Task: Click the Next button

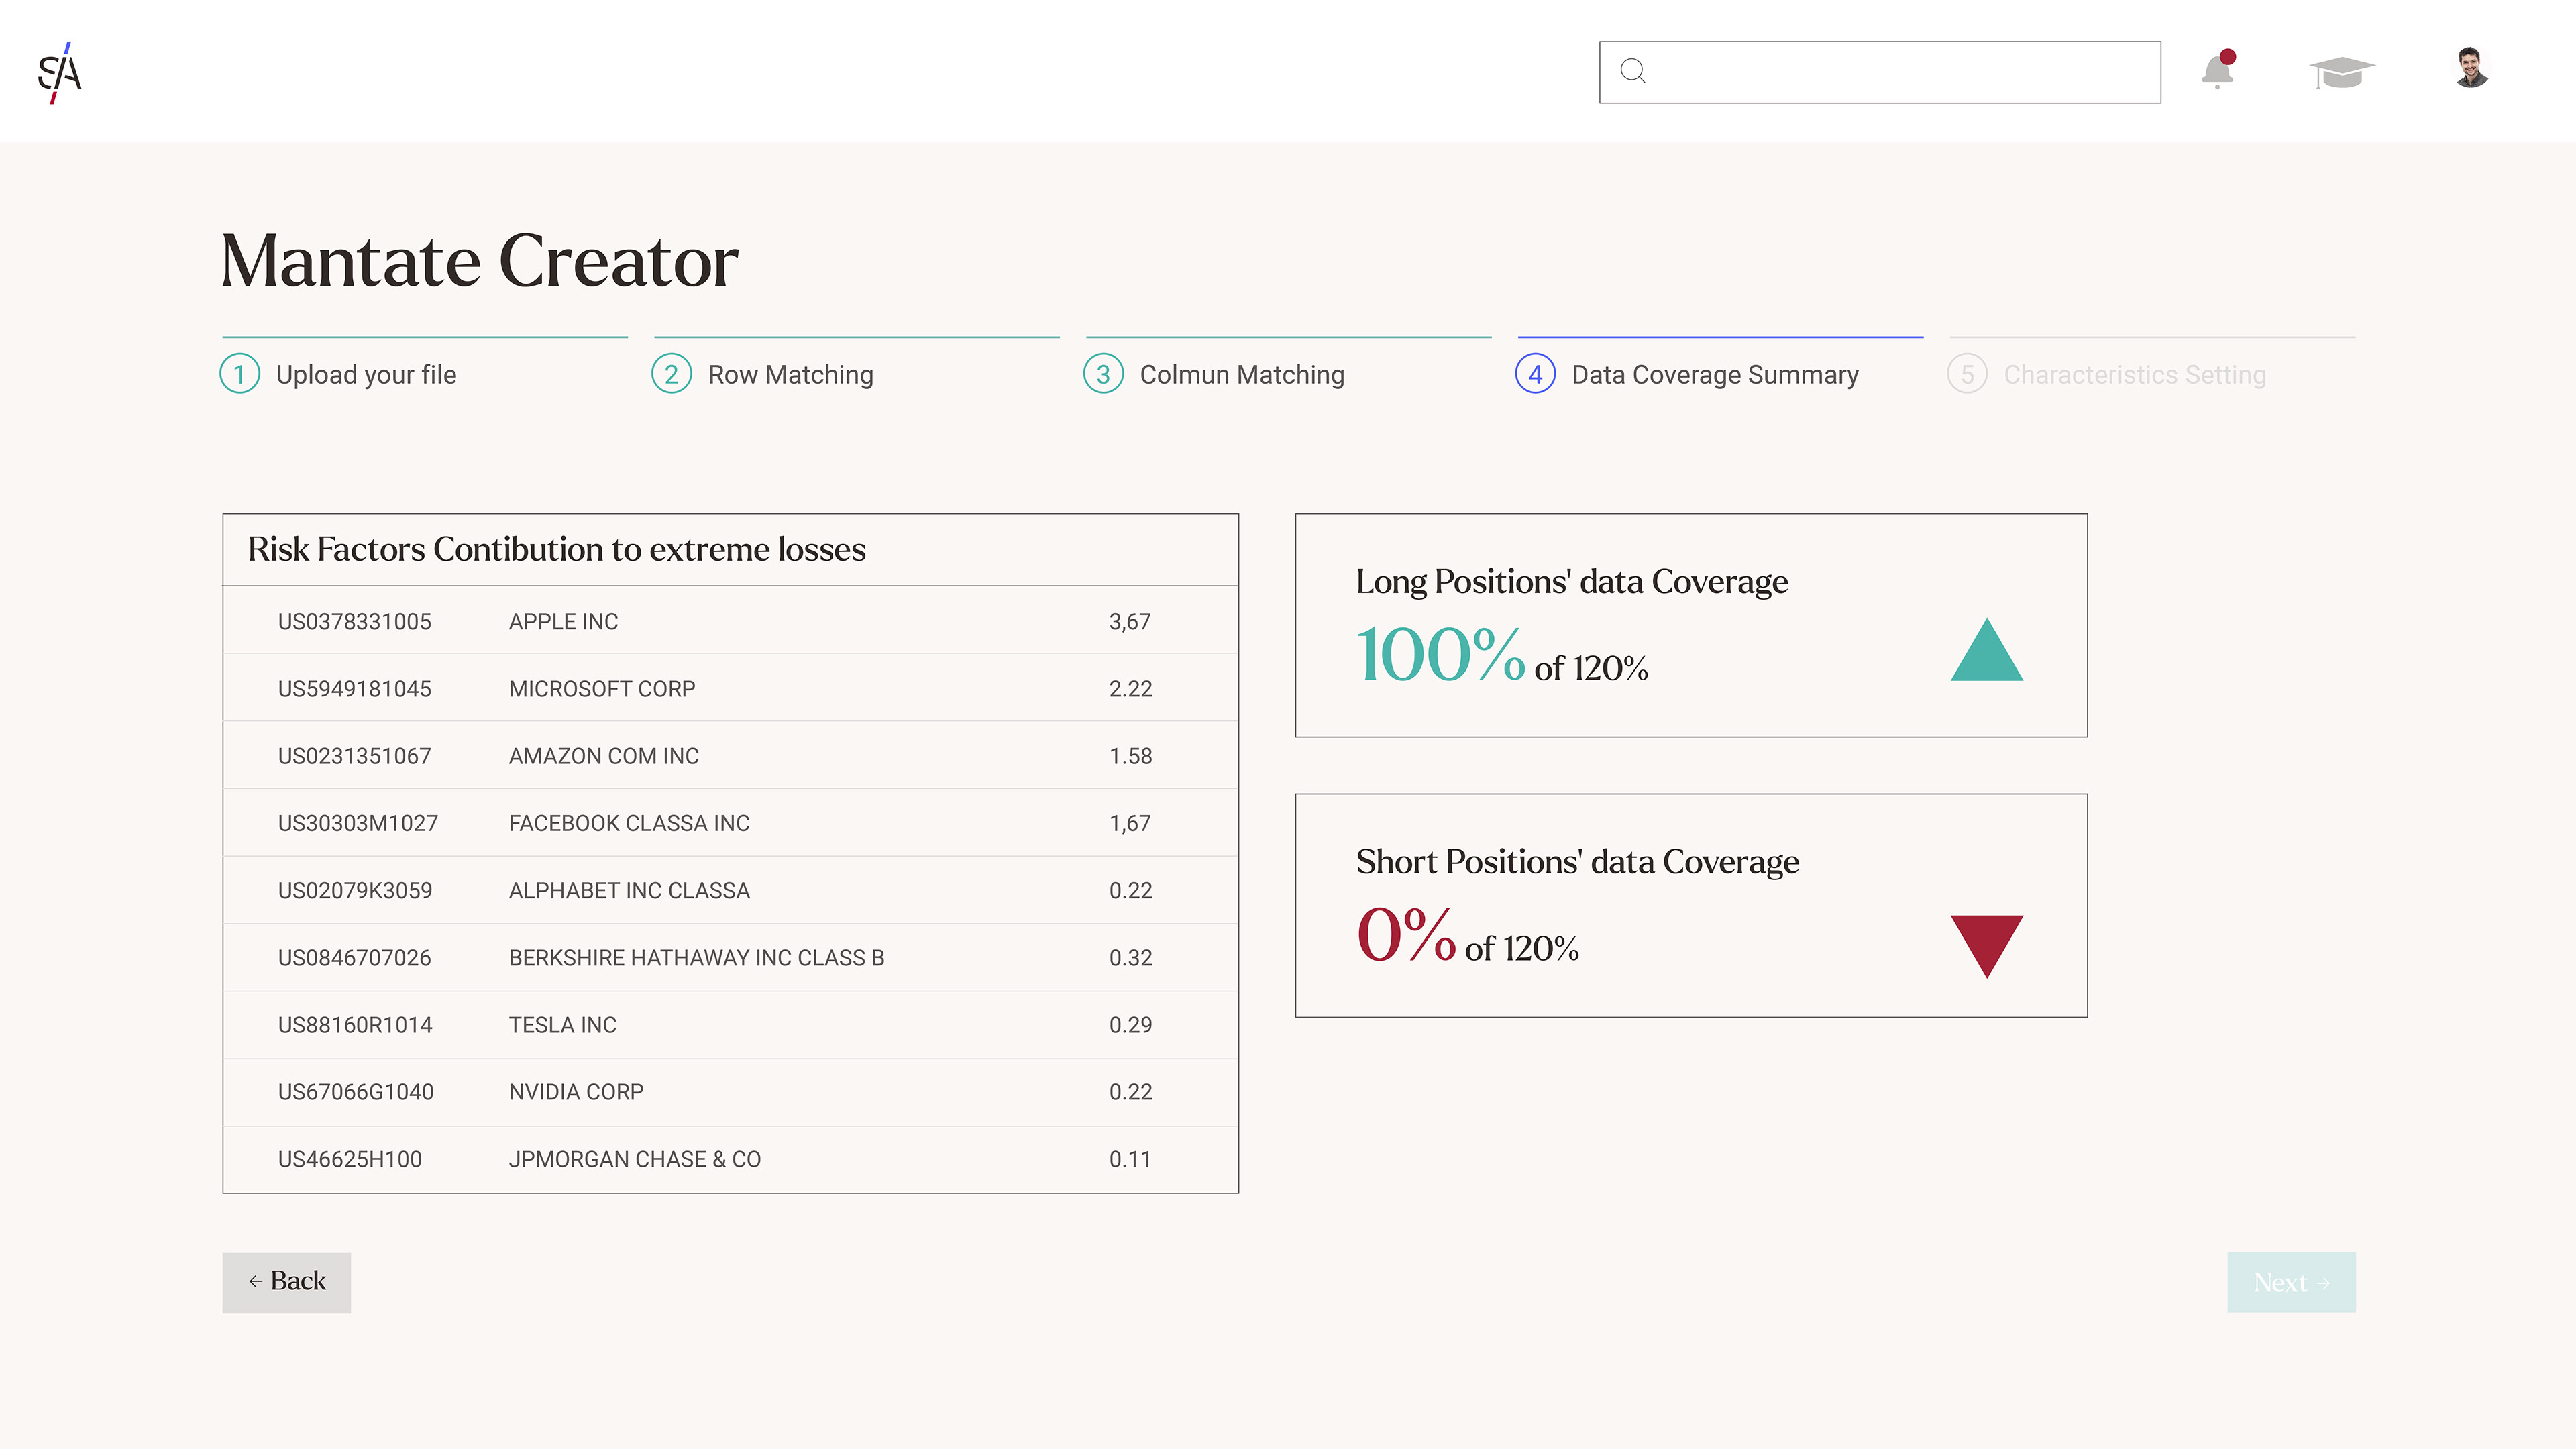Action: coord(2291,1282)
